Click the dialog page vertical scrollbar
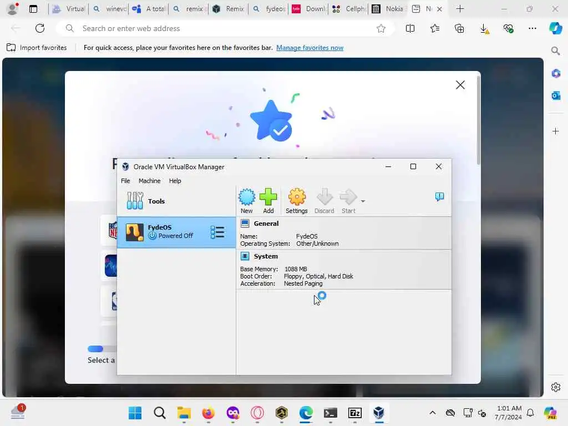The height and width of the screenshot is (426, 568). pos(479,120)
